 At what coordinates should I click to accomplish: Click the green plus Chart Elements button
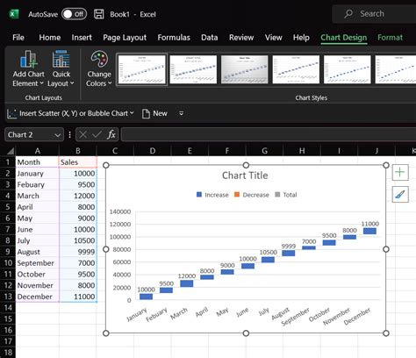point(400,172)
